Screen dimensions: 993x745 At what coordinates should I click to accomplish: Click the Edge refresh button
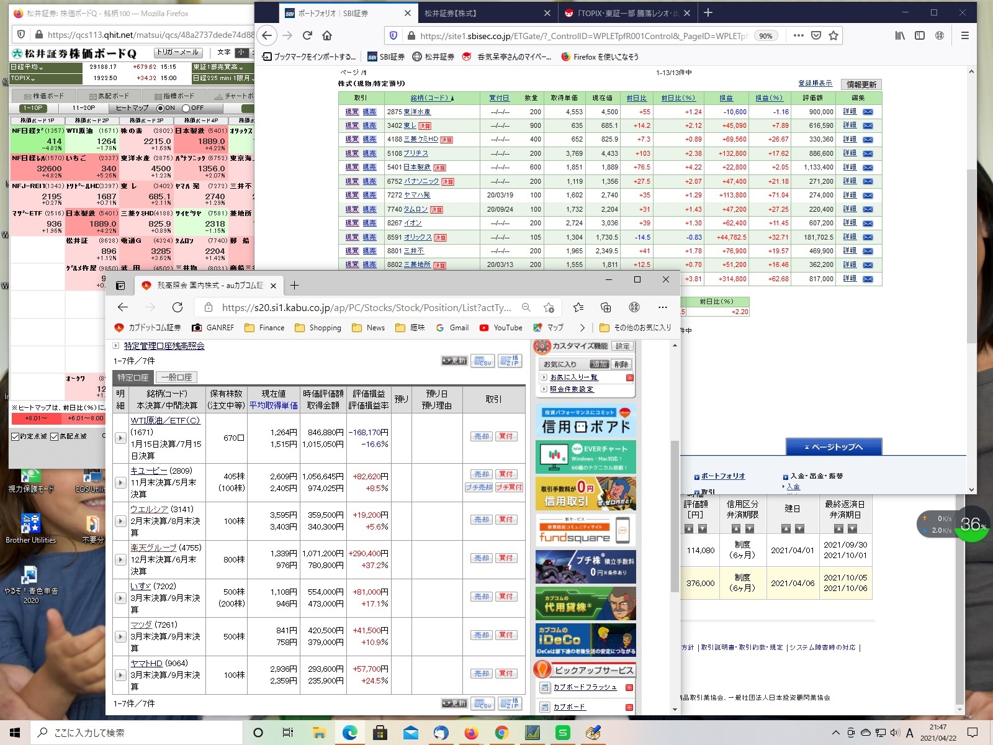(x=177, y=307)
